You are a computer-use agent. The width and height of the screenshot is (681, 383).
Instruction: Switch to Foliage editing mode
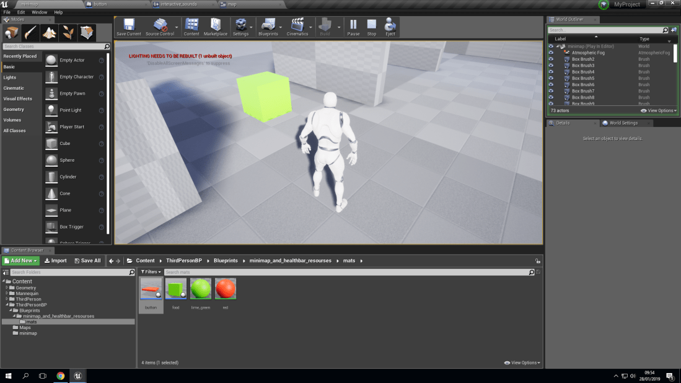pyautogui.click(x=67, y=32)
